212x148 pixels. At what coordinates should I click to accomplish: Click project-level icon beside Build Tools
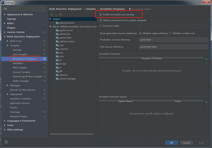point(45,41)
